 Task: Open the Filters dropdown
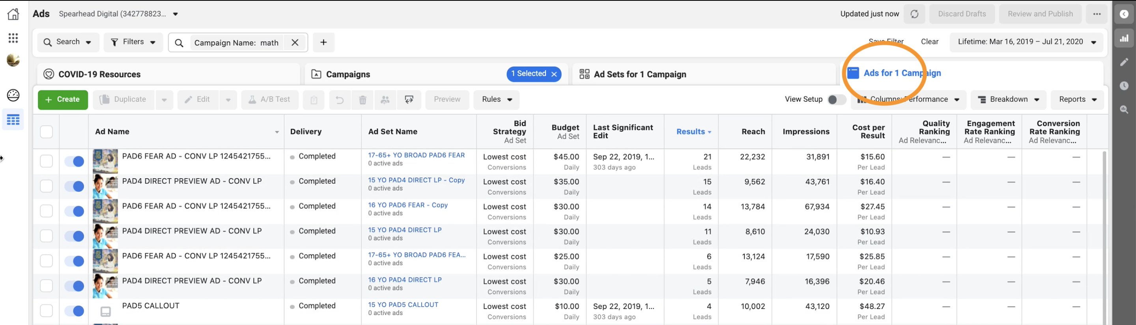tap(133, 42)
